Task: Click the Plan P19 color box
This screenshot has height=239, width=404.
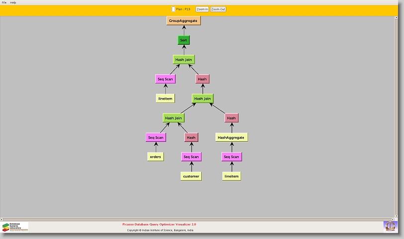Action: (x=173, y=9)
